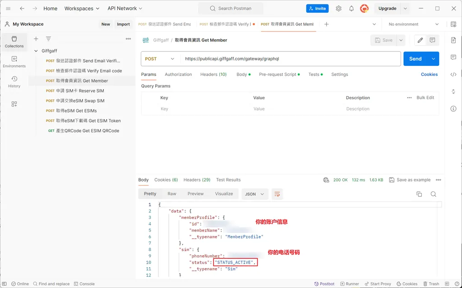Collapse the Giffgaff collection folder
Viewport: 462px width, 288px height.
[36, 51]
